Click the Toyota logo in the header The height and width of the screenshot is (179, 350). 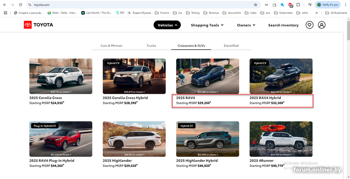click(x=38, y=25)
